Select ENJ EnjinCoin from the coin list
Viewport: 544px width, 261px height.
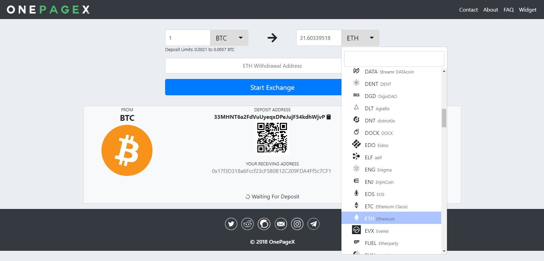[391, 182]
